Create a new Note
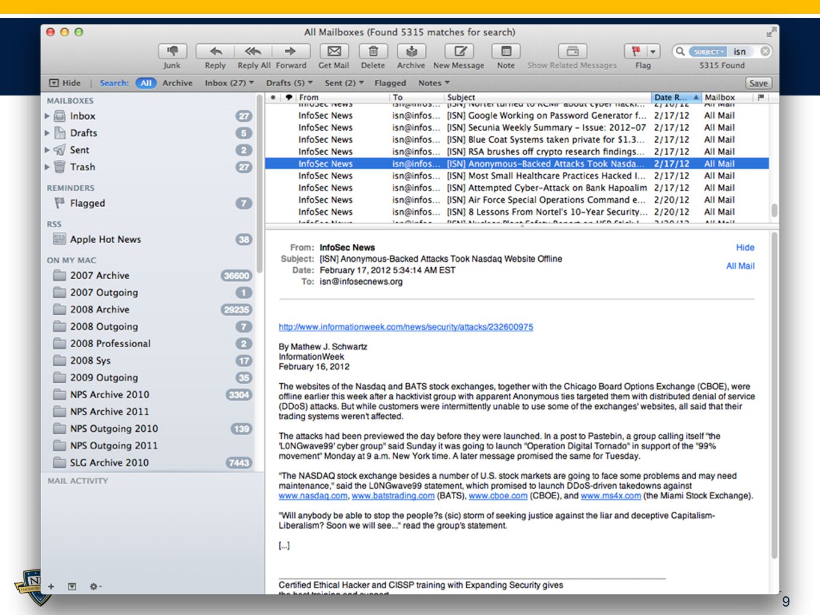This screenshot has width=820, height=615. [506, 52]
